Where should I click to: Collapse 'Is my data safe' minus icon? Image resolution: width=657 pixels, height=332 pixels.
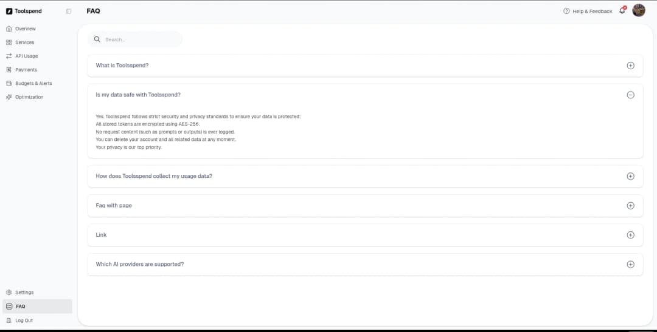(630, 95)
